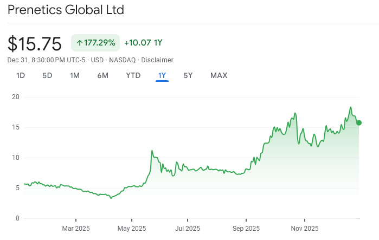This screenshot has width=379, height=240.
Task: Click the May 2025 x-axis label
Action: pos(132,229)
